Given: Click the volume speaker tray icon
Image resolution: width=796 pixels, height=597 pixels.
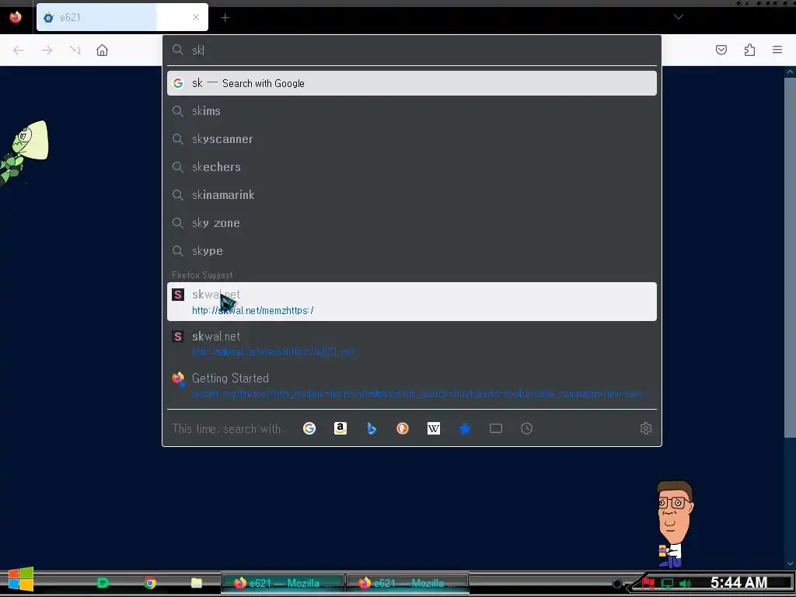Looking at the screenshot, I should [685, 583].
